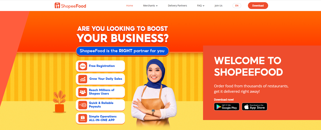Viewport: 321px width, 130px height.
Task: Click the Simple Operations ALL-IN-ONE APP card
Action: pyautogui.click(x=100, y=118)
